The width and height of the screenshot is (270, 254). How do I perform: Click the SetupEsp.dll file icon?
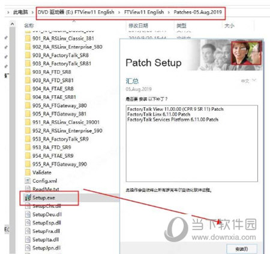(x=28, y=223)
